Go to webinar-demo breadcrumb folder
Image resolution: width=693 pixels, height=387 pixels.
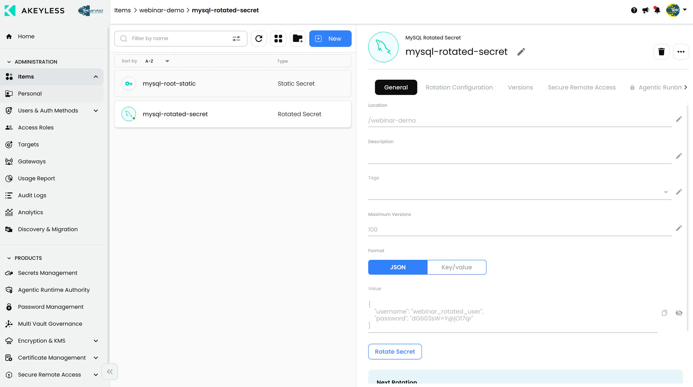162,10
